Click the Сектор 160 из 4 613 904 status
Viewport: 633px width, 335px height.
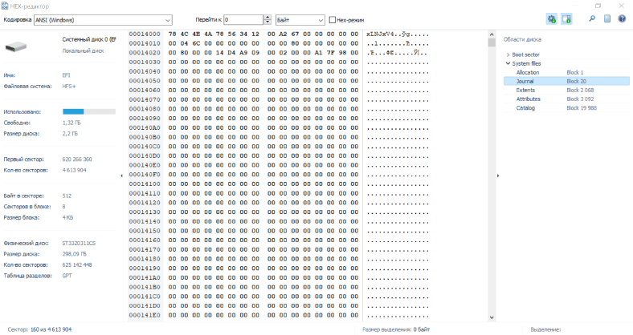click(39, 329)
